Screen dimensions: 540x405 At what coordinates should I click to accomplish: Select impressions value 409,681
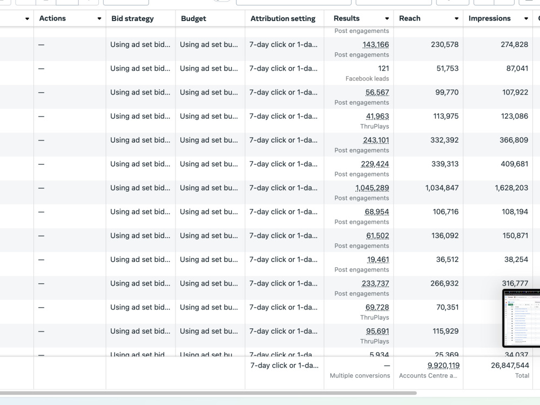click(x=514, y=164)
